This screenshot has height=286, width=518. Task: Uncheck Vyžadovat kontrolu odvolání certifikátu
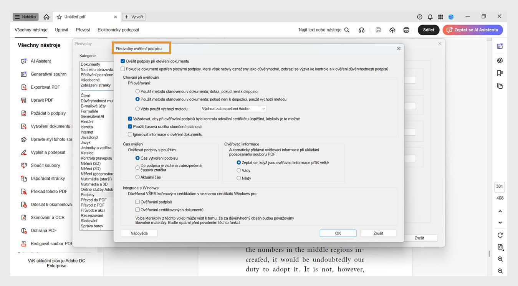[x=130, y=119]
